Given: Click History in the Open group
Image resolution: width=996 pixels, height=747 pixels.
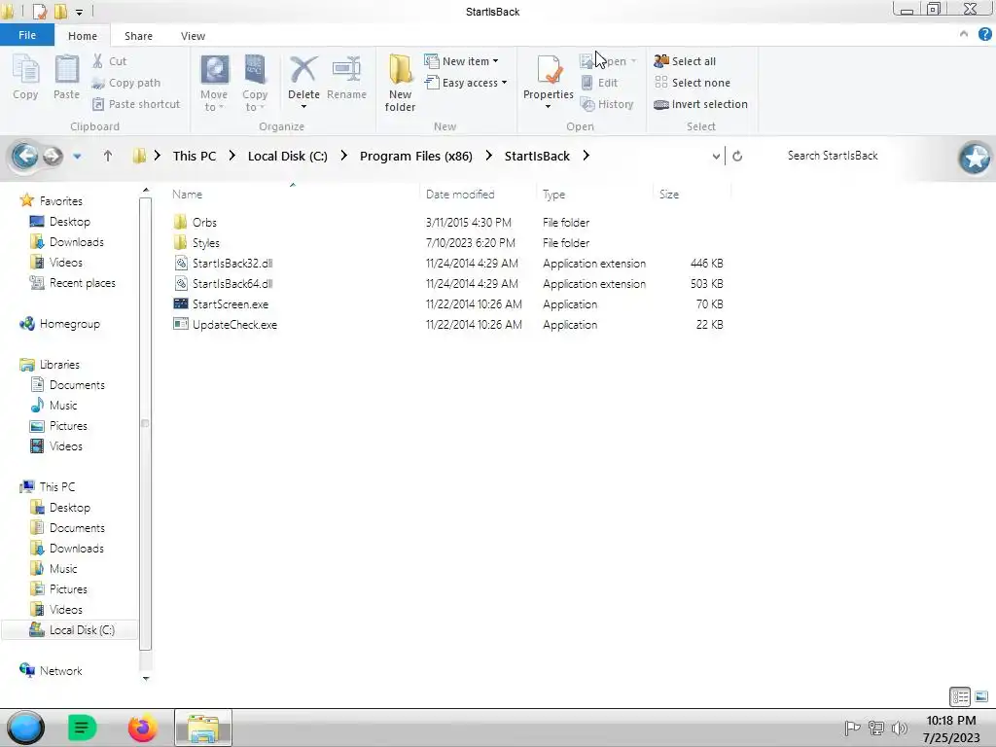Looking at the screenshot, I should tap(607, 104).
